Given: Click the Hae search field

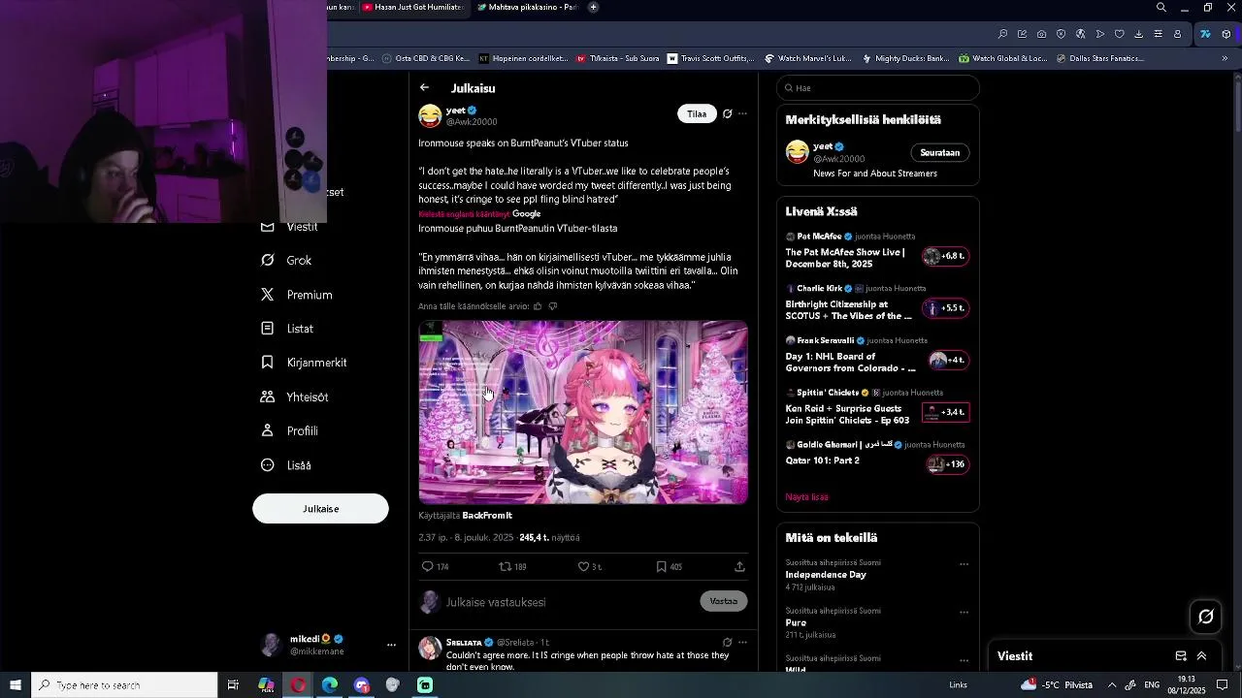Looking at the screenshot, I should pyautogui.click(x=878, y=88).
